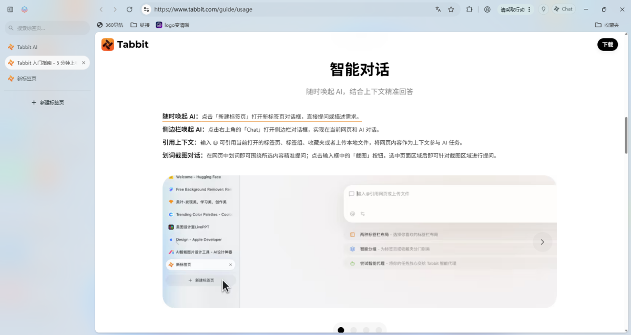Open the three-dot menu next to 请采取行动
Viewport: 631px width, 335px height.
coord(529,9)
